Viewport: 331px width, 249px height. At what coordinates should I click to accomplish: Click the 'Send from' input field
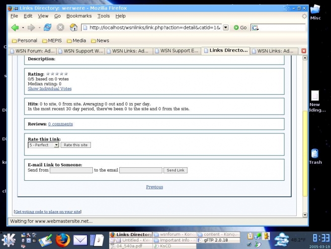[x=71, y=170]
